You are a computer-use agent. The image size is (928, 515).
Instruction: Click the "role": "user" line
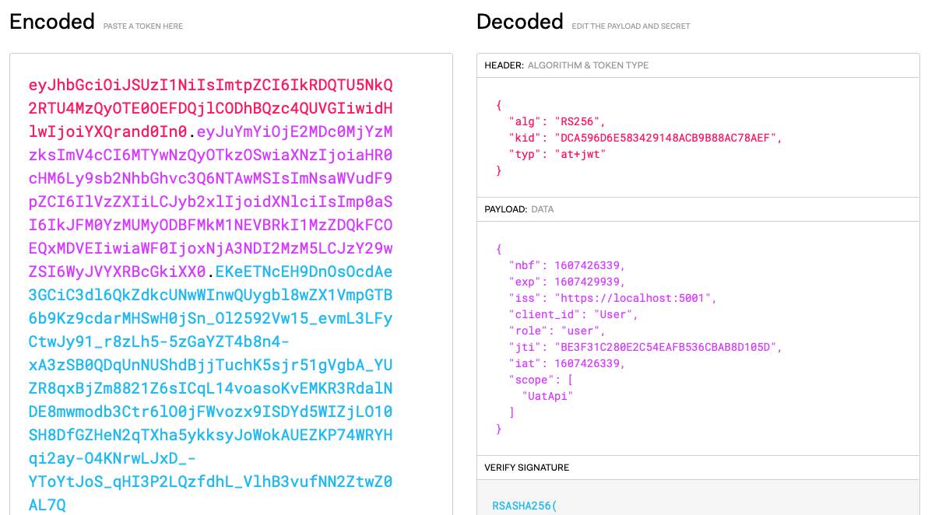(557, 331)
